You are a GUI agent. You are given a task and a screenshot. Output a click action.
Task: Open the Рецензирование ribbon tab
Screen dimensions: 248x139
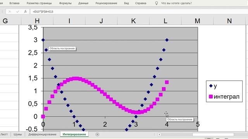click(x=106, y=3)
